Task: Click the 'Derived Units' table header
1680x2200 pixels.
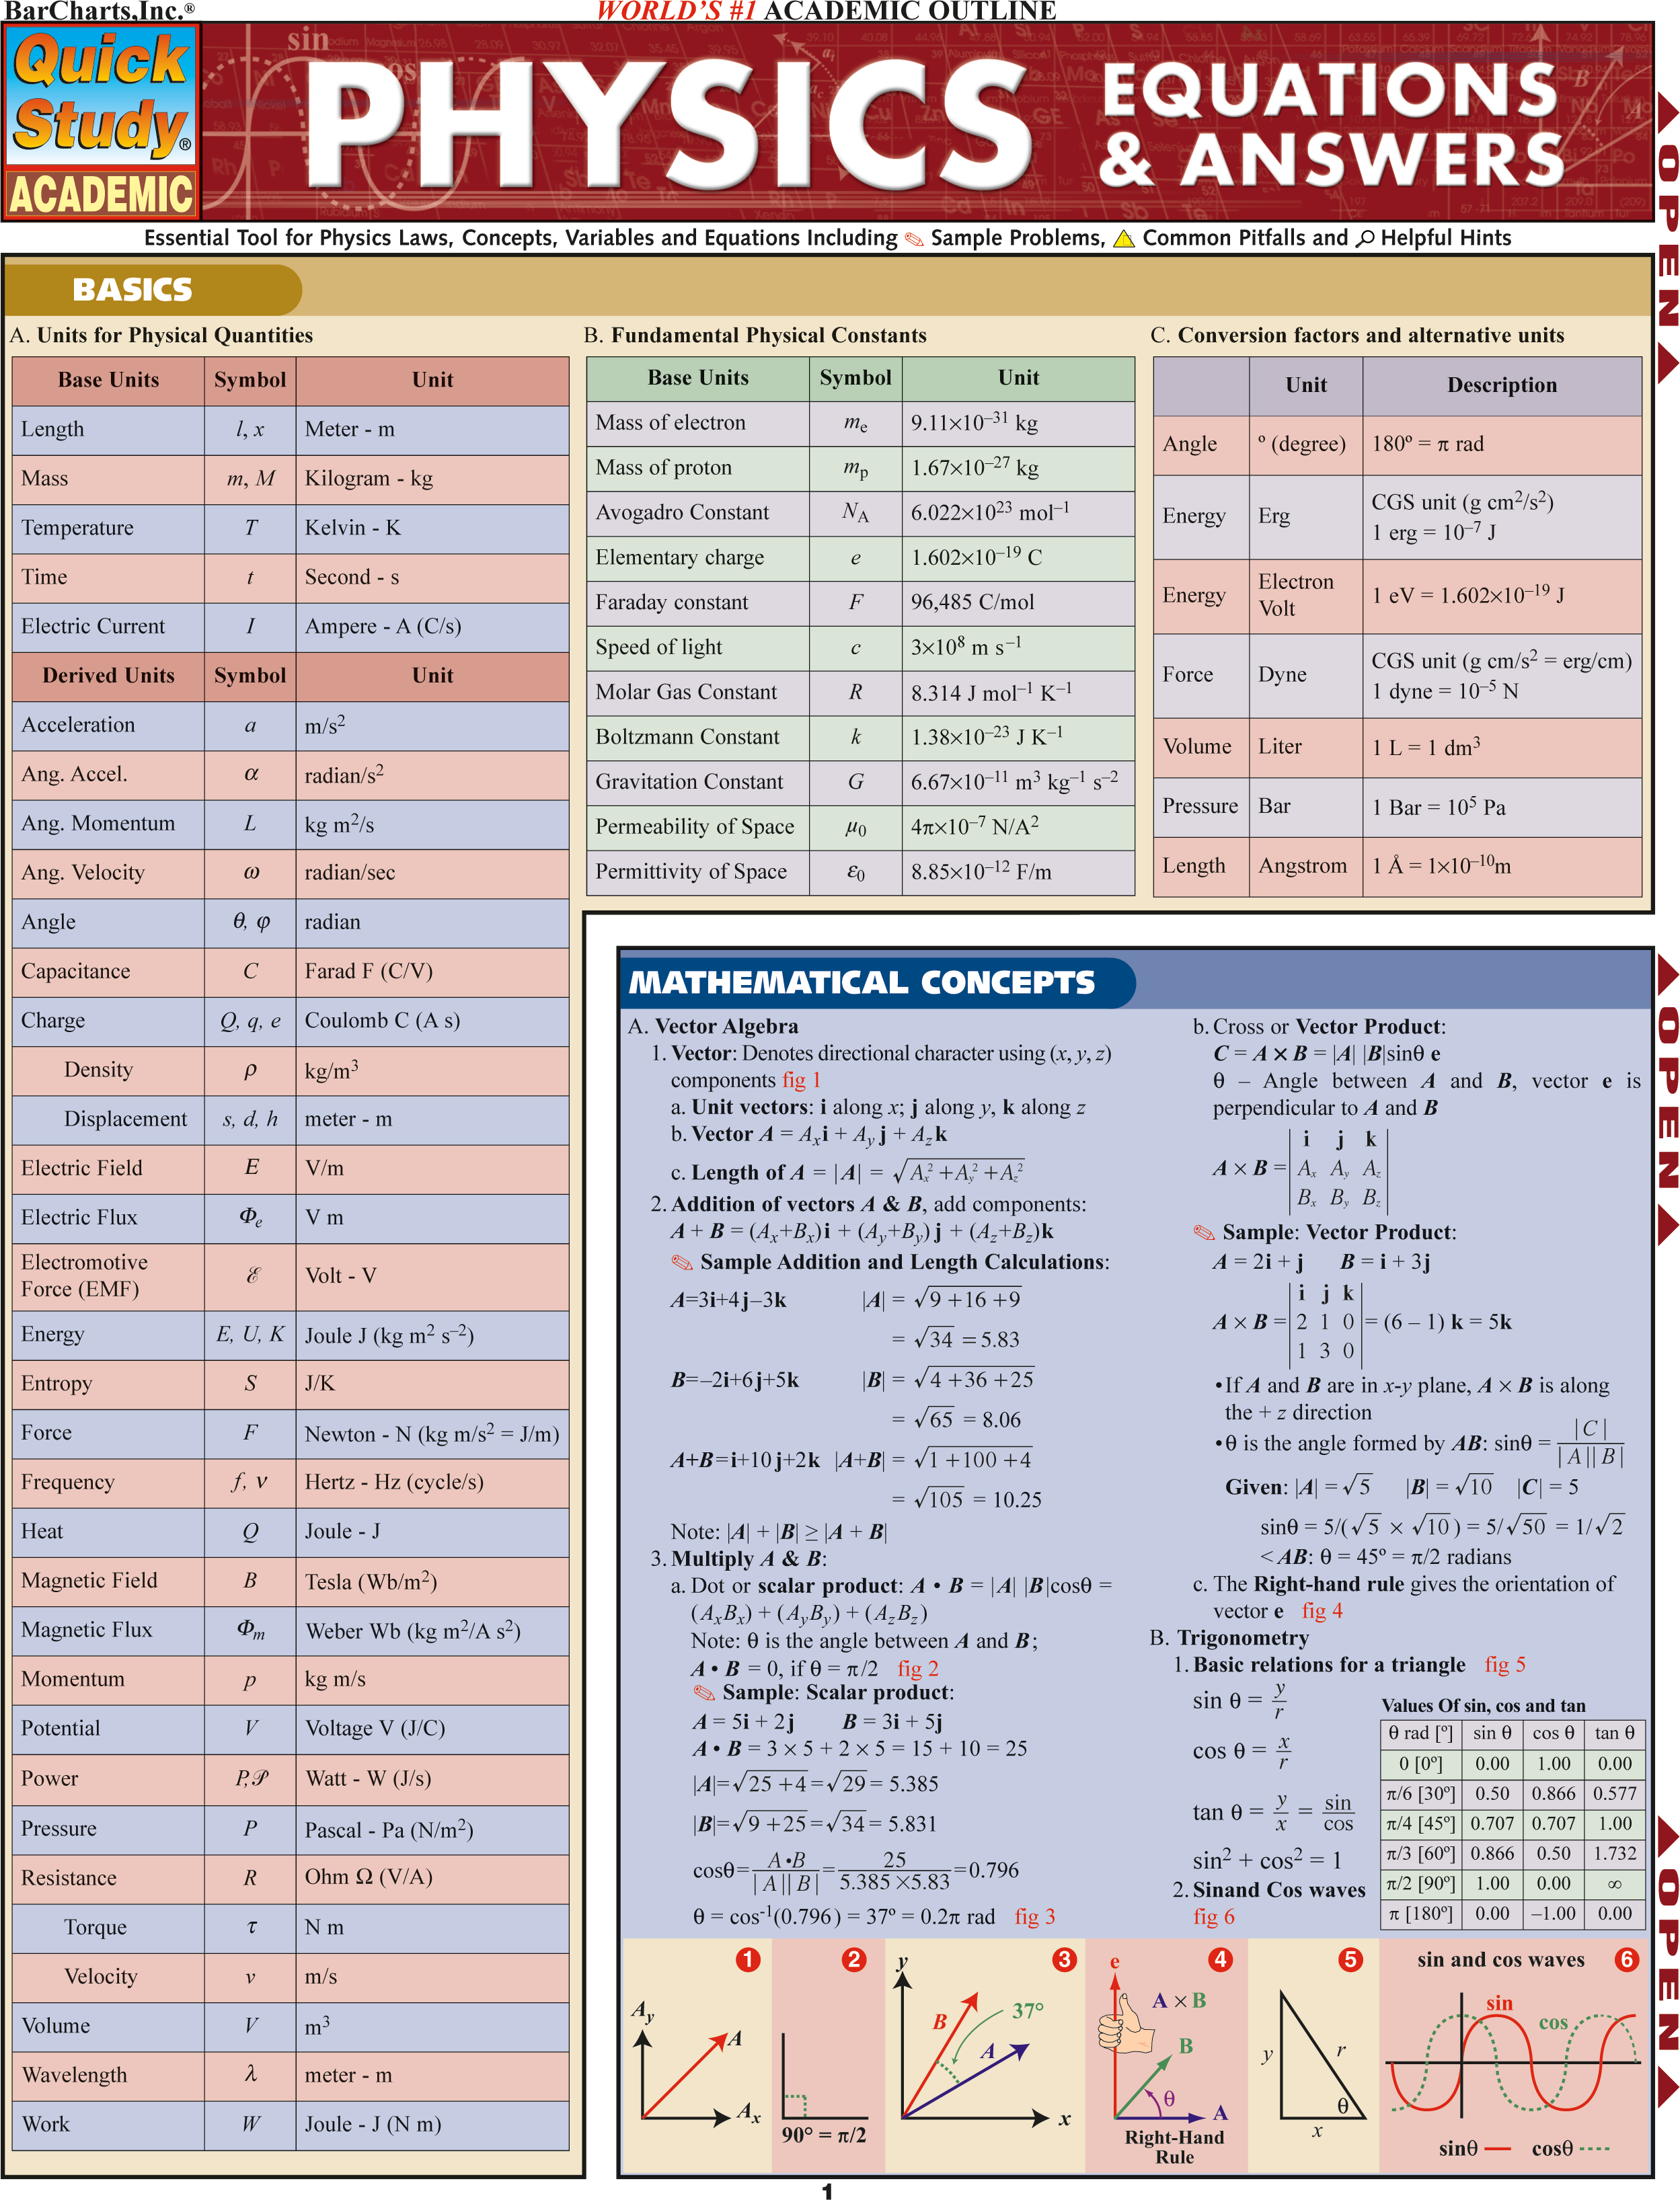Action: pyautogui.click(x=108, y=676)
